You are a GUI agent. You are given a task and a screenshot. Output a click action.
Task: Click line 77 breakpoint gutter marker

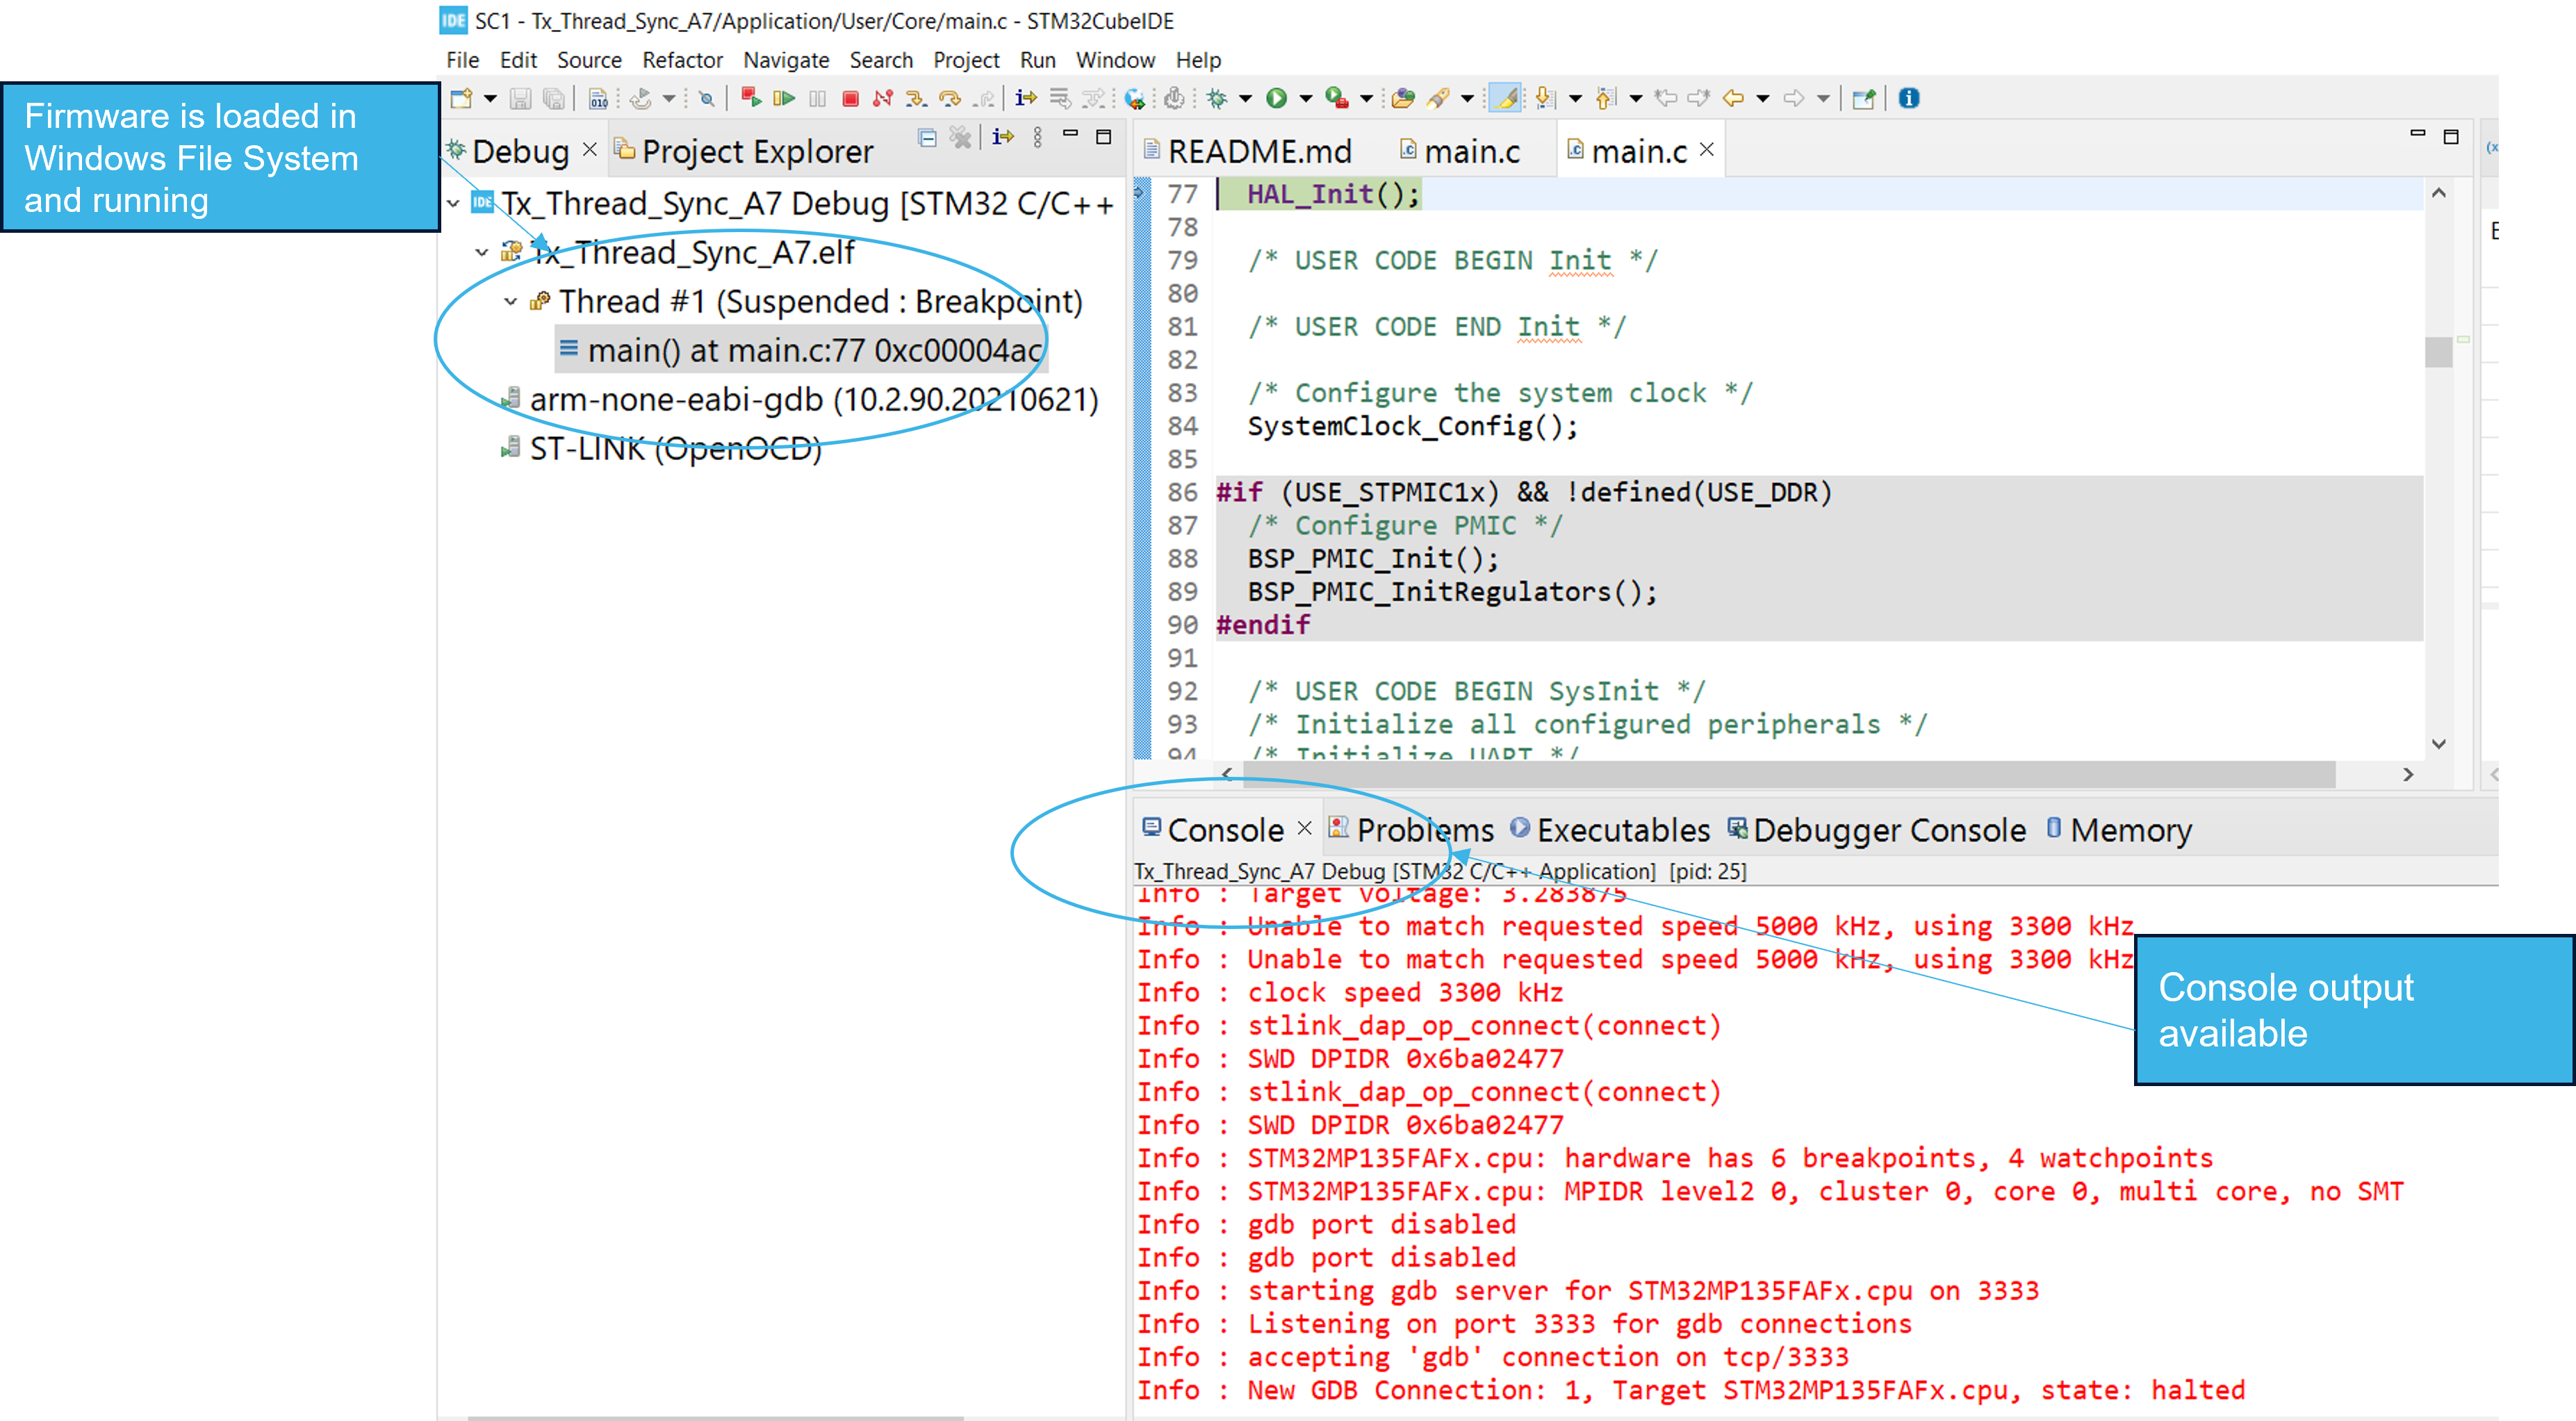[1139, 193]
